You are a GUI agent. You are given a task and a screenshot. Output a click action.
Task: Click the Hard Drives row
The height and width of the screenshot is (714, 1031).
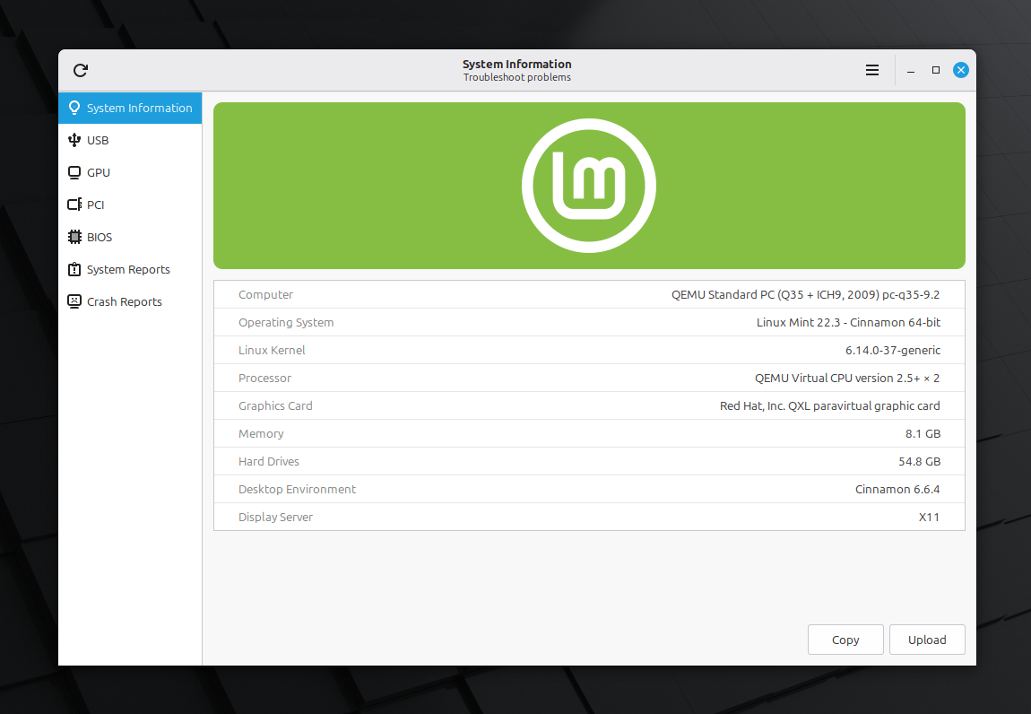coord(589,461)
